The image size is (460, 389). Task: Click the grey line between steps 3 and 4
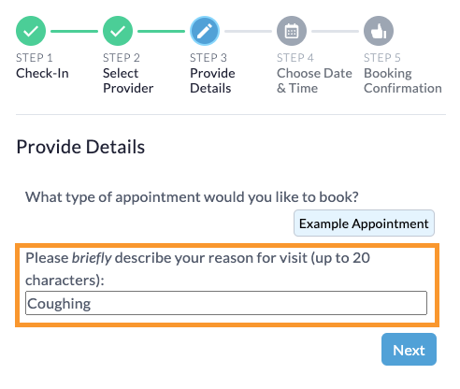[248, 31]
